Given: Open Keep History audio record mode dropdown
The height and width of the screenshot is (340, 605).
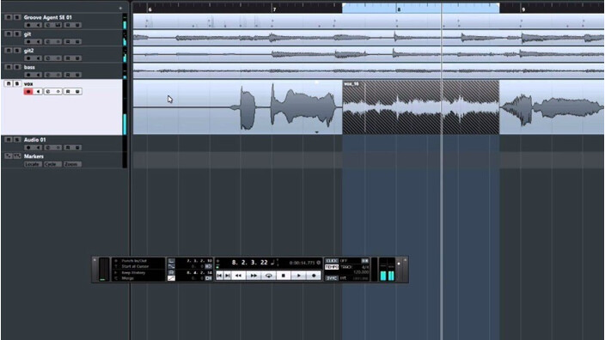Looking at the screenshot, I should 133,272.
